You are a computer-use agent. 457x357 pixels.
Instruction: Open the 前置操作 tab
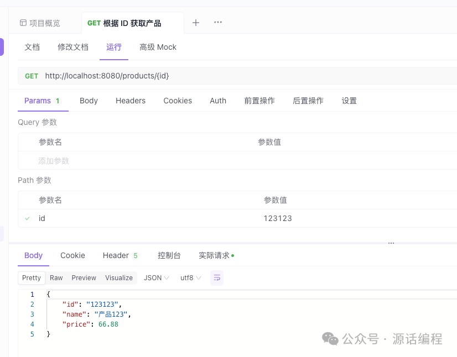click(259, 101)
